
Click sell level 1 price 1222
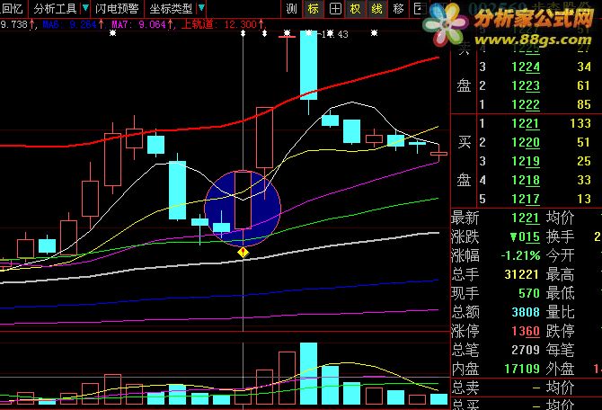click(x=526, y=104)
